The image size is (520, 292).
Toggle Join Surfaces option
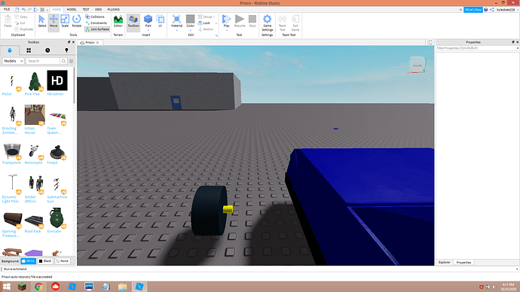tap(97, 29)
